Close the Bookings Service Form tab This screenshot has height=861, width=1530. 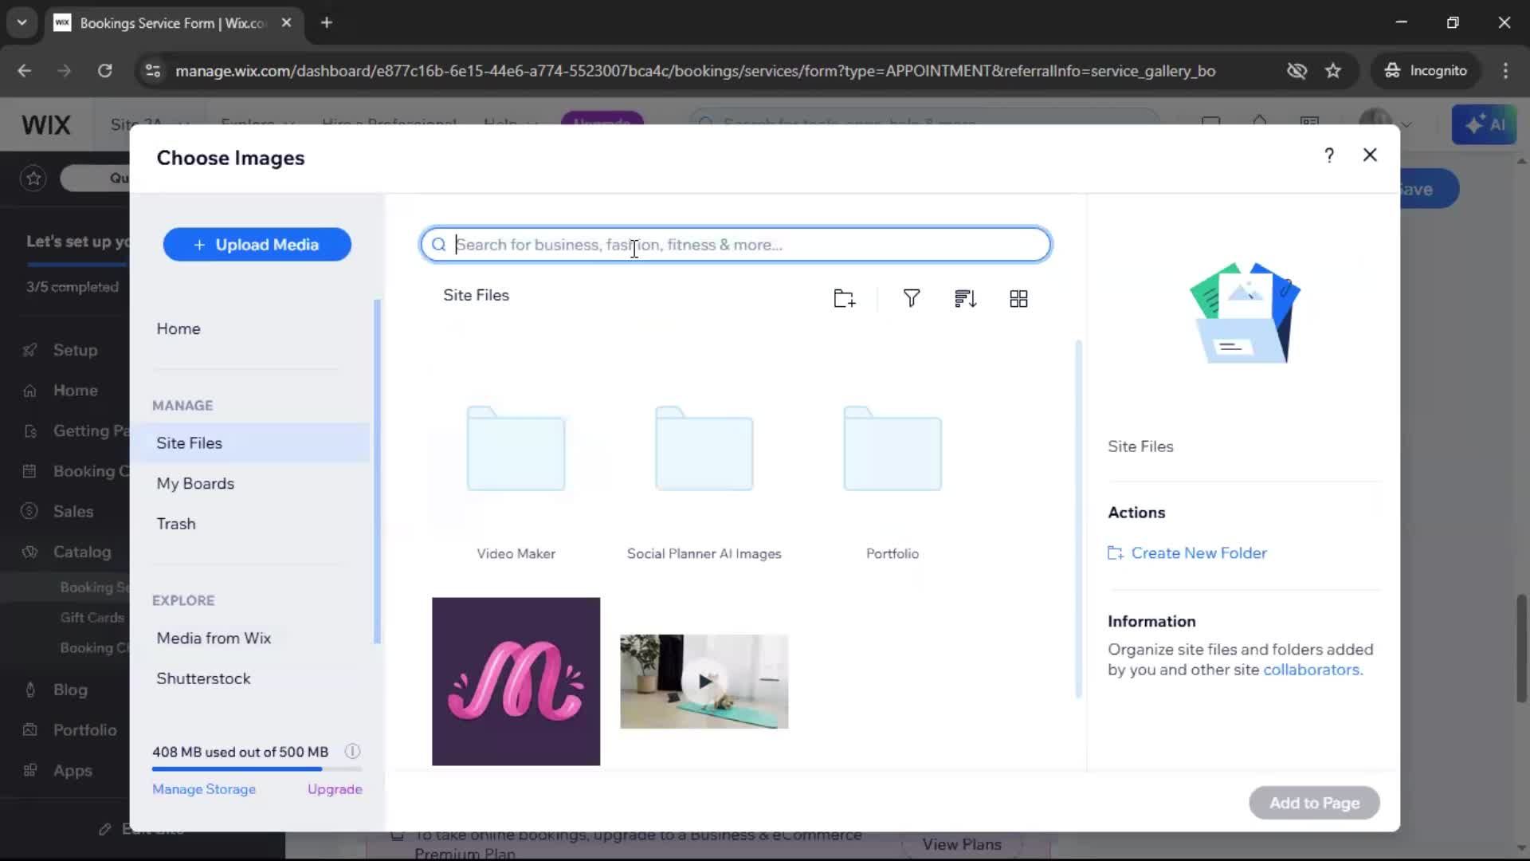coord(286,23)
